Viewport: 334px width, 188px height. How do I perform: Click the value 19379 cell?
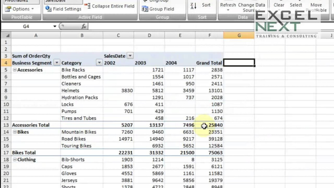pos(210,180)
